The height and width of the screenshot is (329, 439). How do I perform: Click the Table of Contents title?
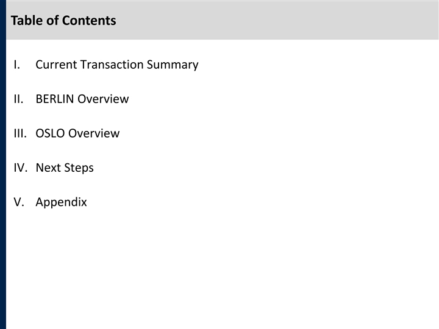click(x=63, y=21)
